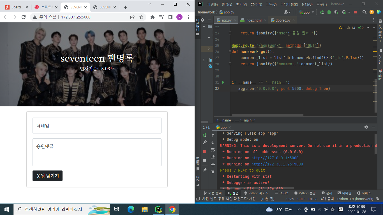The width and height of the screenshot is (383, 215).
Task: Change the CRLF line separator setting
Action: click(301, 199)
